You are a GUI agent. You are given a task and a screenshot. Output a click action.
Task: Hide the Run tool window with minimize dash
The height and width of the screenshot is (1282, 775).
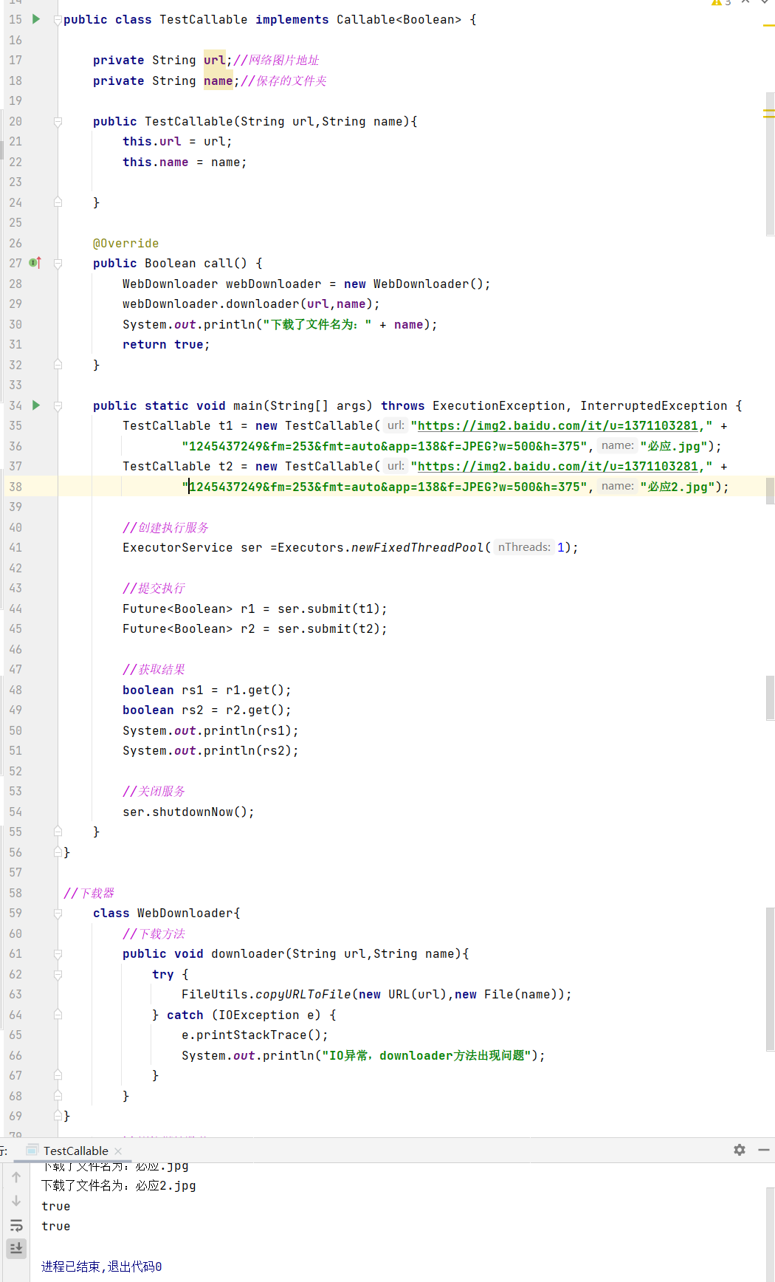[x=764, y=1150]
